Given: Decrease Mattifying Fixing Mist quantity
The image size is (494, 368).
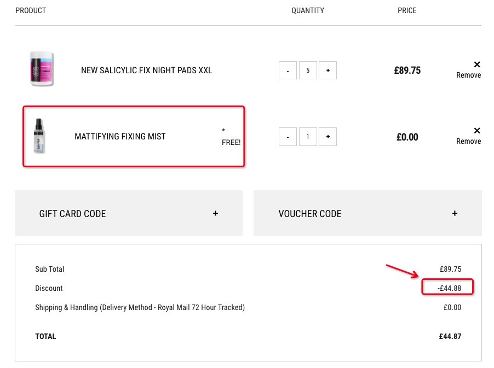Looking at the screenshot, I should (x=288, y=137).
